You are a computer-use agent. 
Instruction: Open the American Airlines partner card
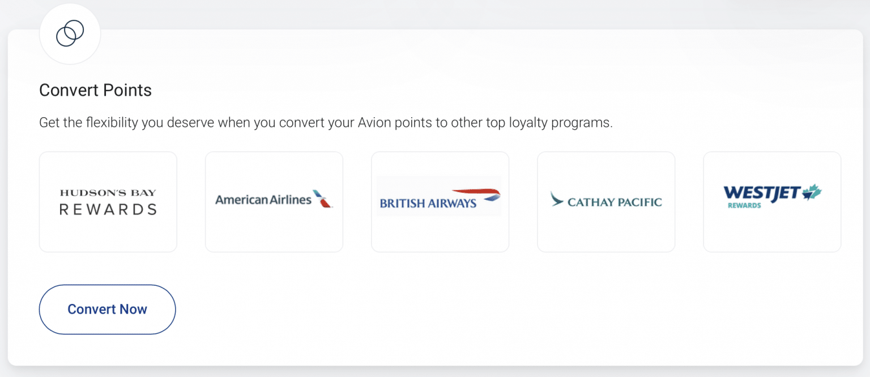point(274,202)
